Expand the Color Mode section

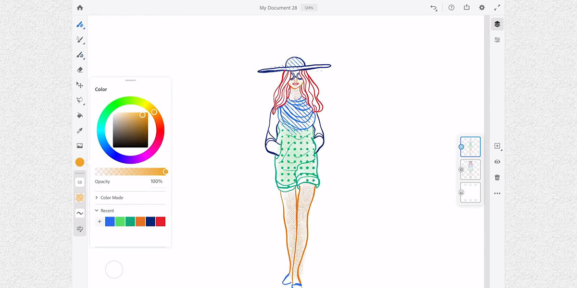tap(112, 198)
